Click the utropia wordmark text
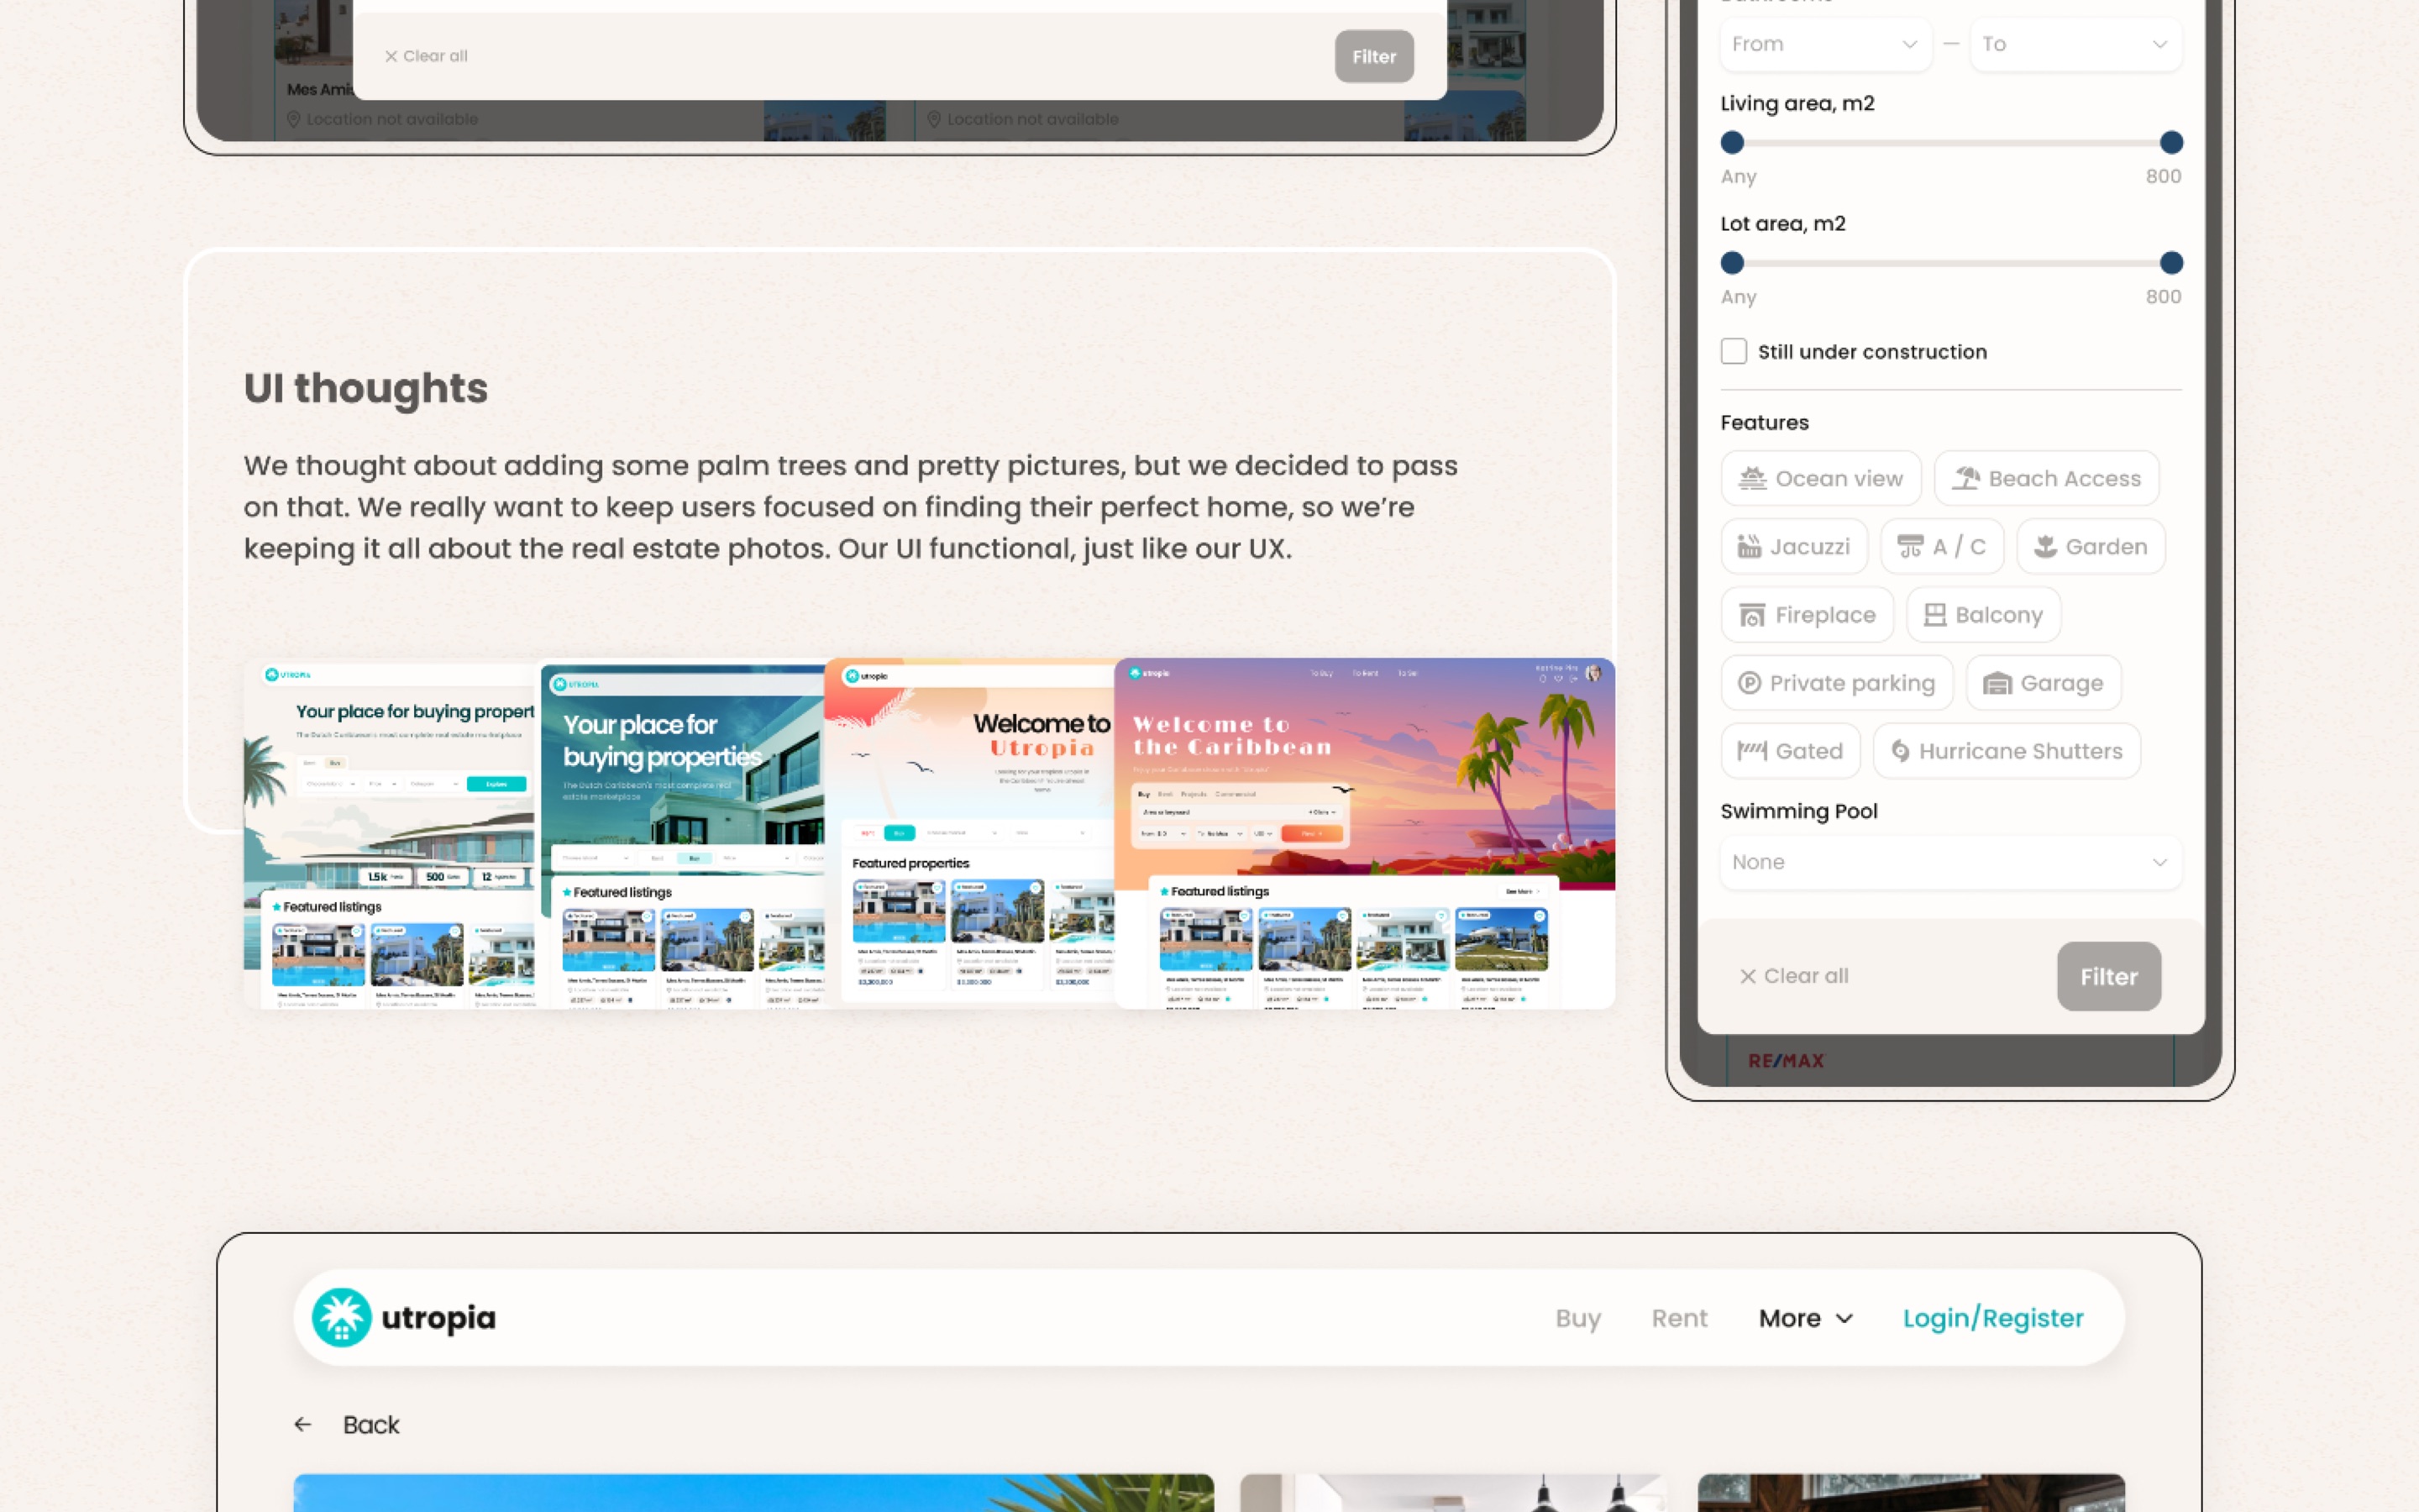This screenshot has height=1512, width=2419. [x=438, y=1318]
